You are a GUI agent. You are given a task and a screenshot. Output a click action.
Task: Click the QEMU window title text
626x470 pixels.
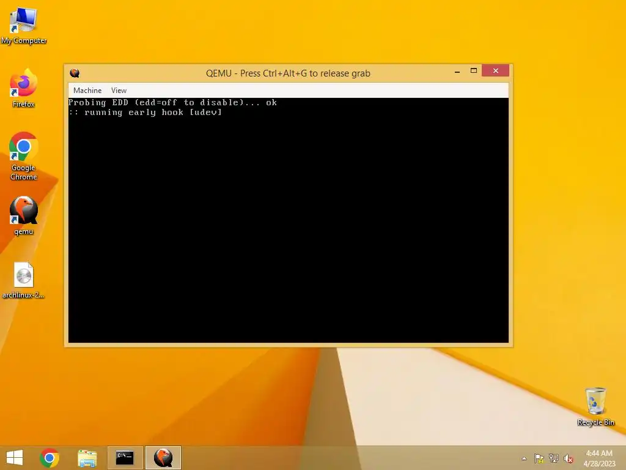pos(288,73)
